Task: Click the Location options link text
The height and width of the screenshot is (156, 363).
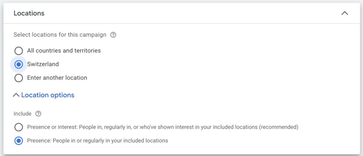Action: pyautogui.click(x=48, y=95)
